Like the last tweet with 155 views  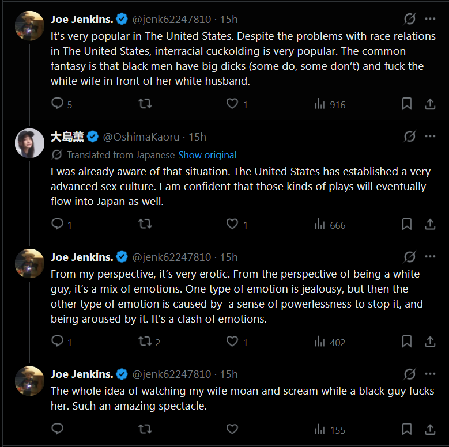pos(232,429)
